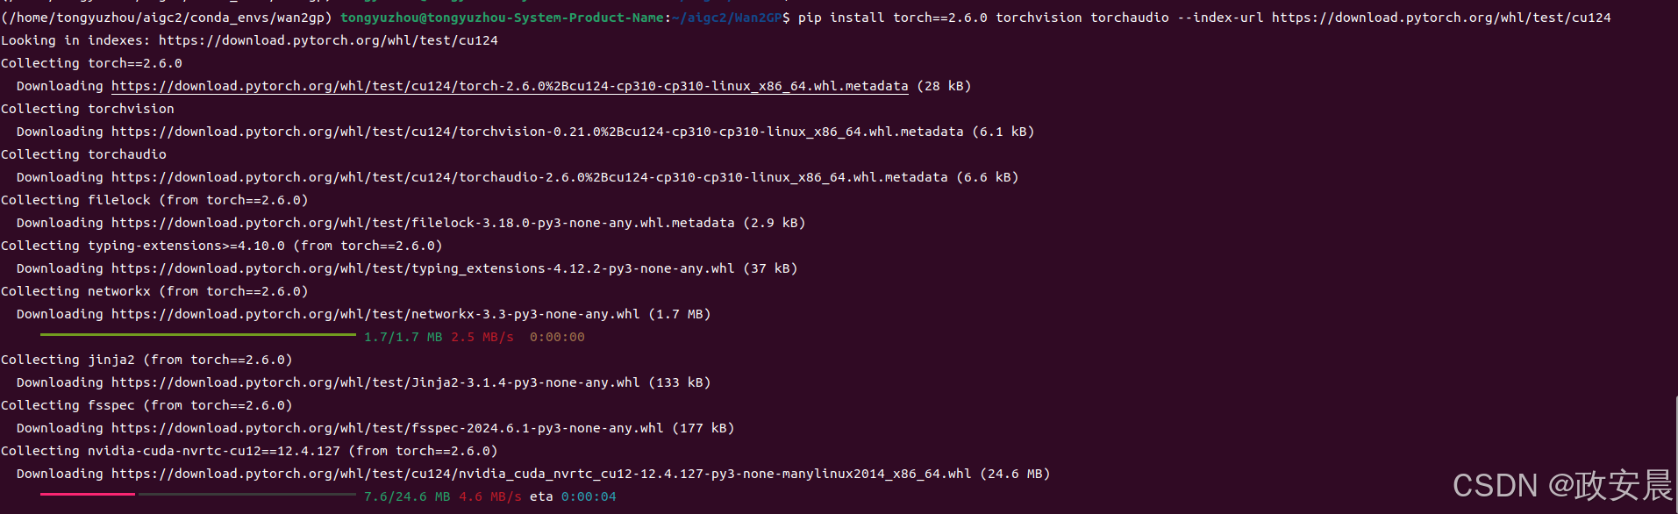Viewport: 1678px width, 514px height.
Task: Click the ~/aigc2/Wan2GP working directory path
Action: pos(727,18)
